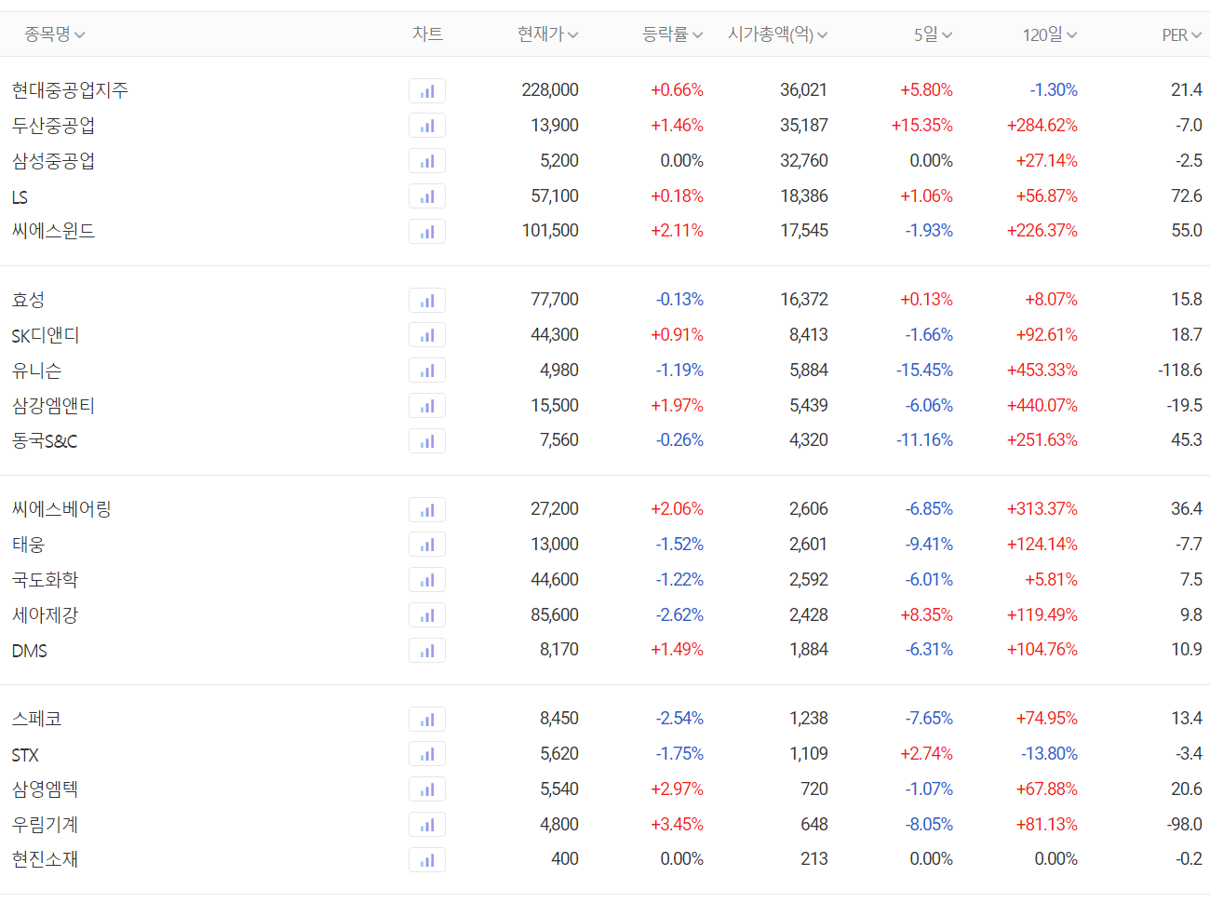Open DMS stock link

29,651
